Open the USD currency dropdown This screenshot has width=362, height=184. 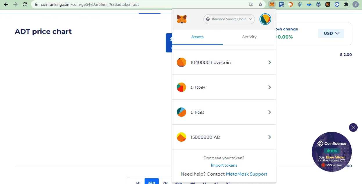(x=331, y=33)
